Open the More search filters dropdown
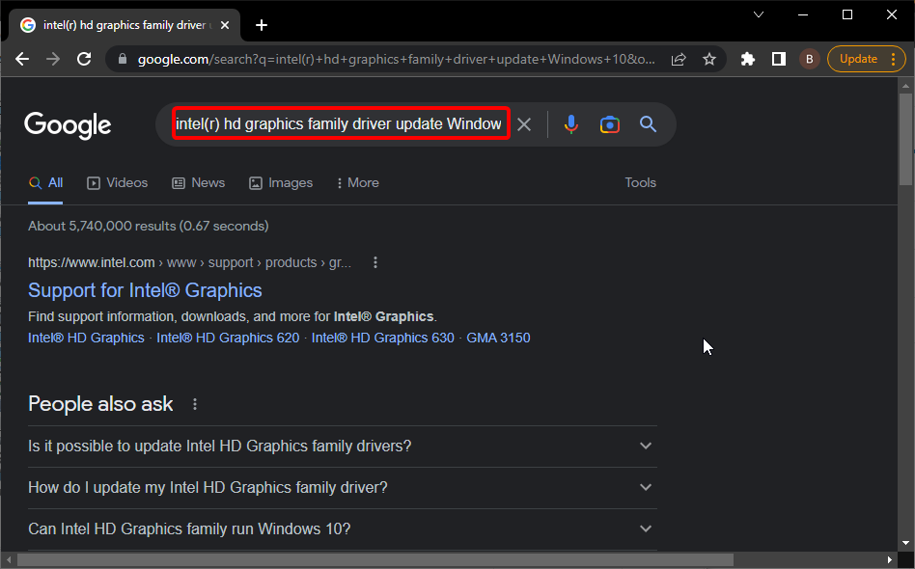The image size is (915, 569). pos(357,182)
